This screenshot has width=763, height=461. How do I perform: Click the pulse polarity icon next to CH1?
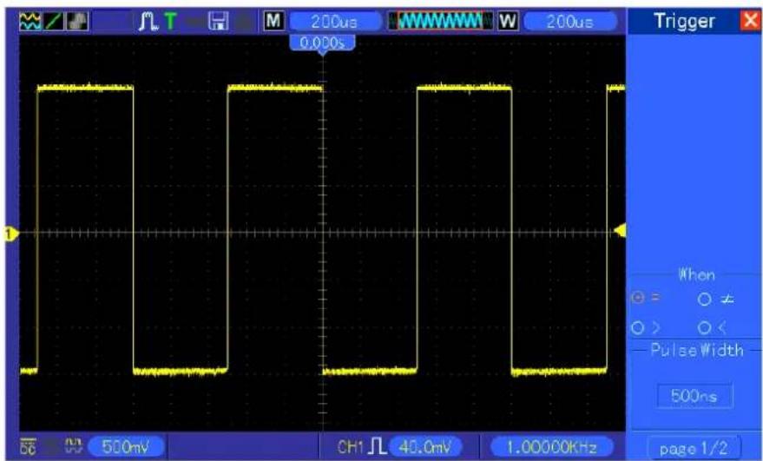[x=378, y=446]
